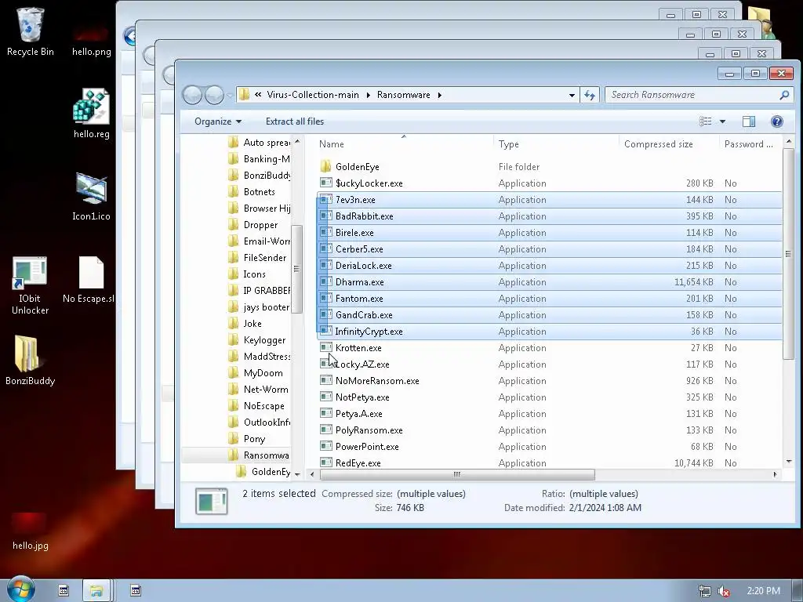The image size is (803, 602).
Task: Select the MyDoom folder in tree
Action: tap(263, 373)
